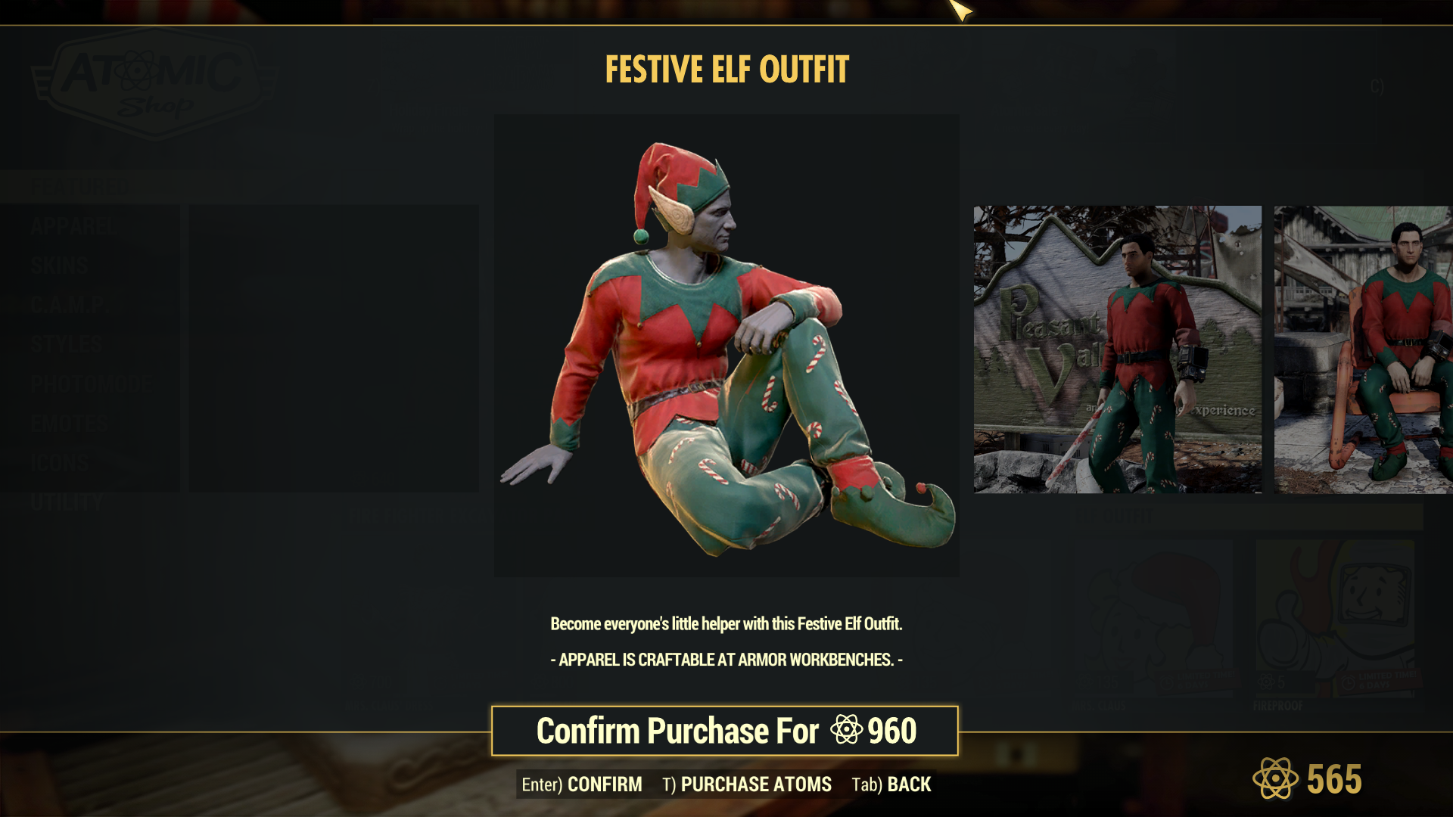Select the dimmed FEATURED category tab
Viewport: 1453px width, 817px height.
click(82, 186)
